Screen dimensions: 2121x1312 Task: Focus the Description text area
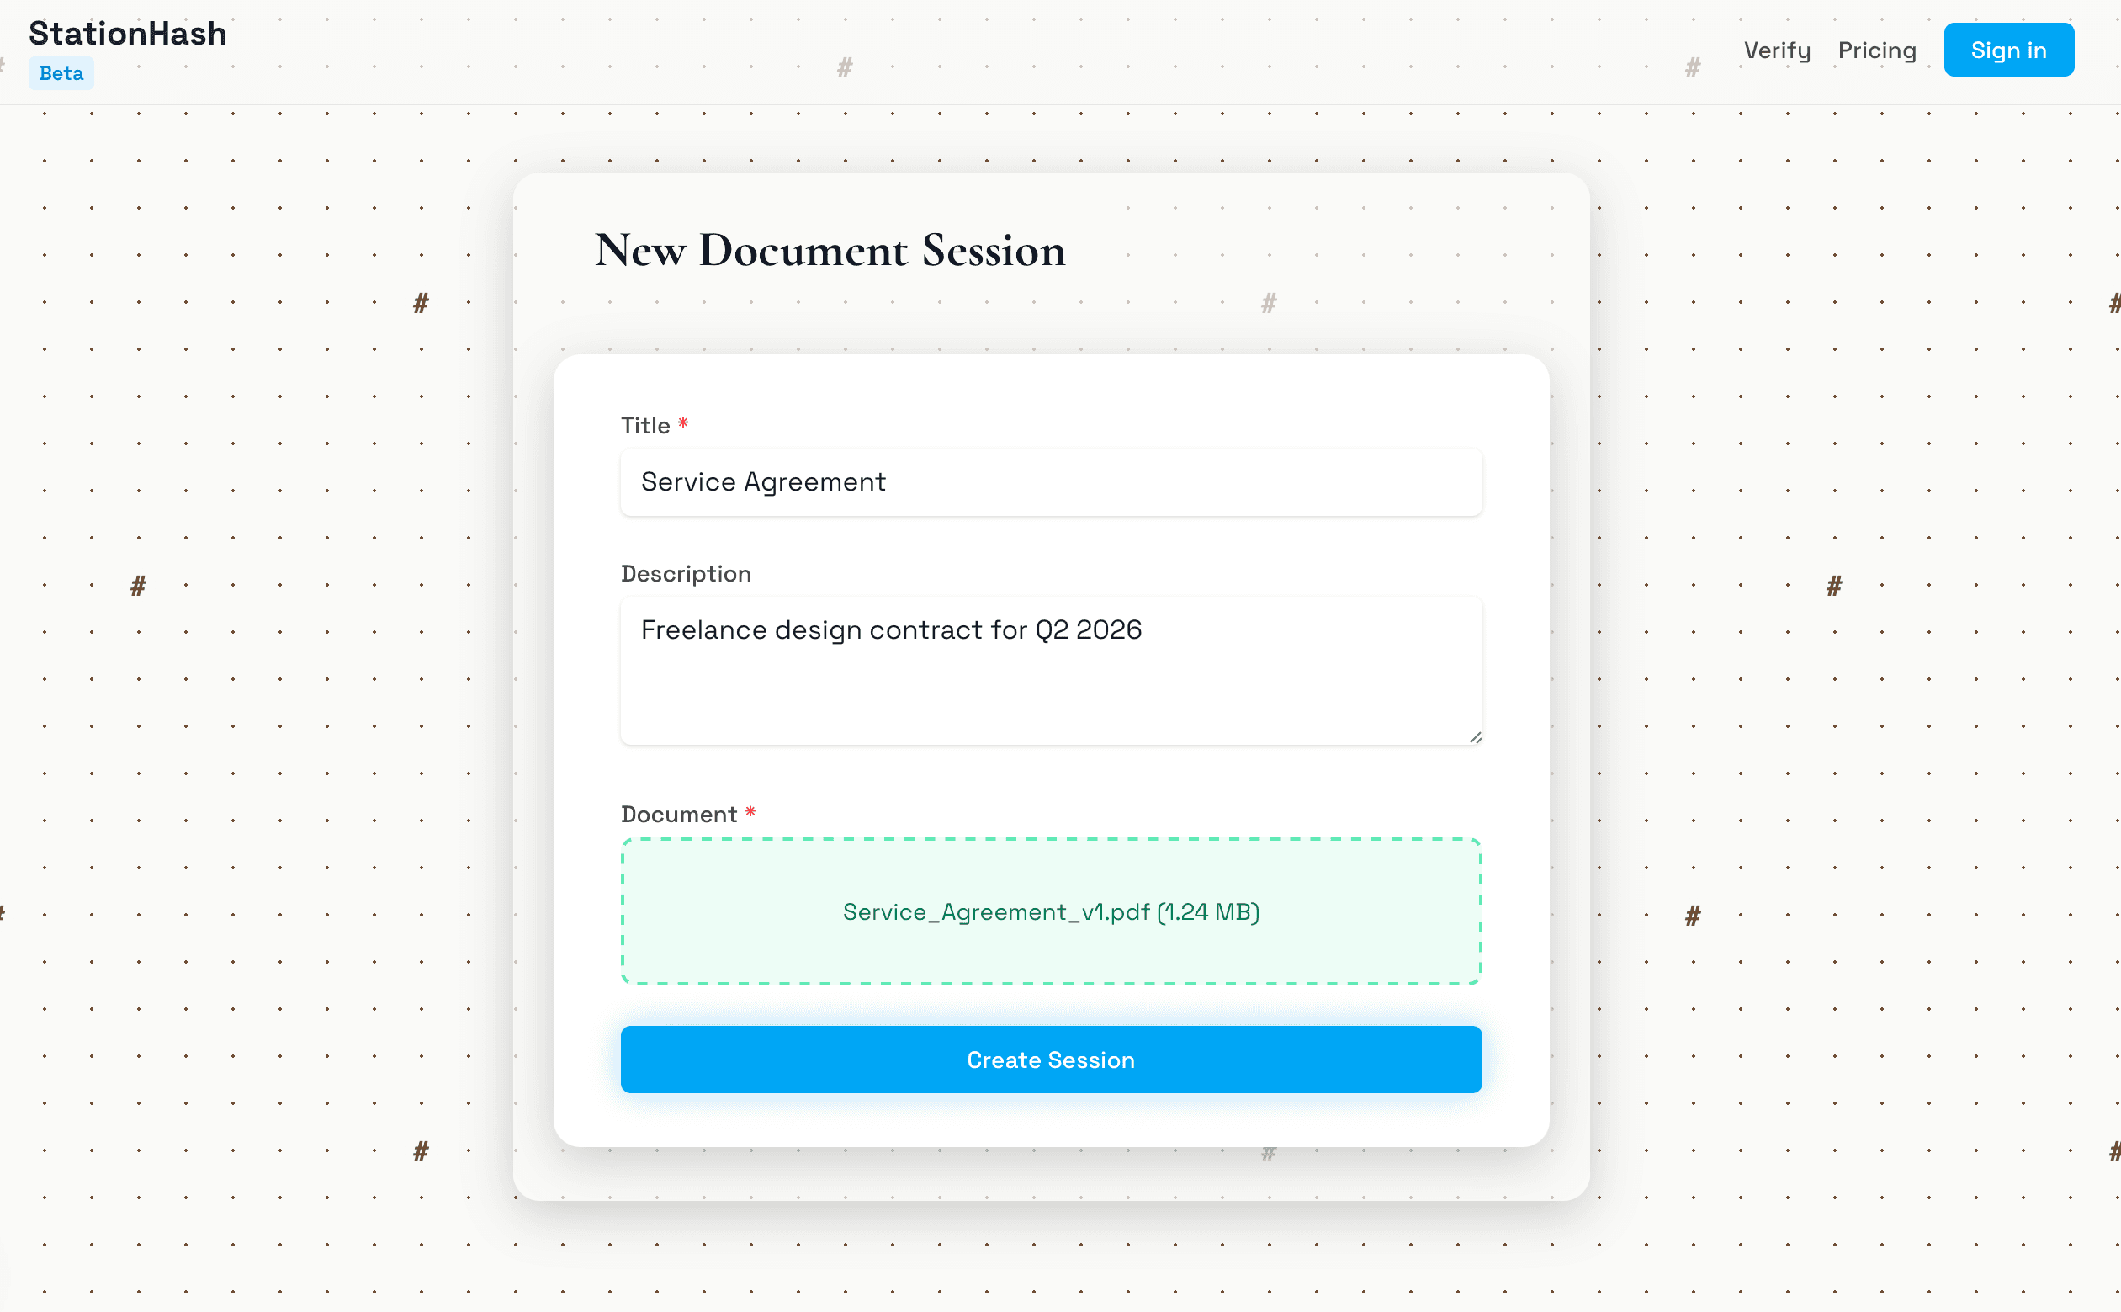1051,671
